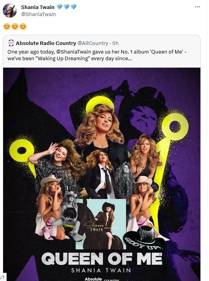
Task: Click the teal album cover thumbnail
Action: (101, 224)
